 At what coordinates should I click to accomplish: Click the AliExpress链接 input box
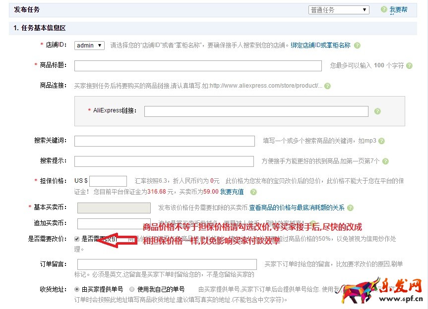253,110
